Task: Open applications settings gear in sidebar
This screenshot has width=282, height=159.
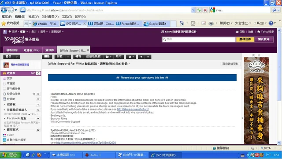Action: coord(38,130)
